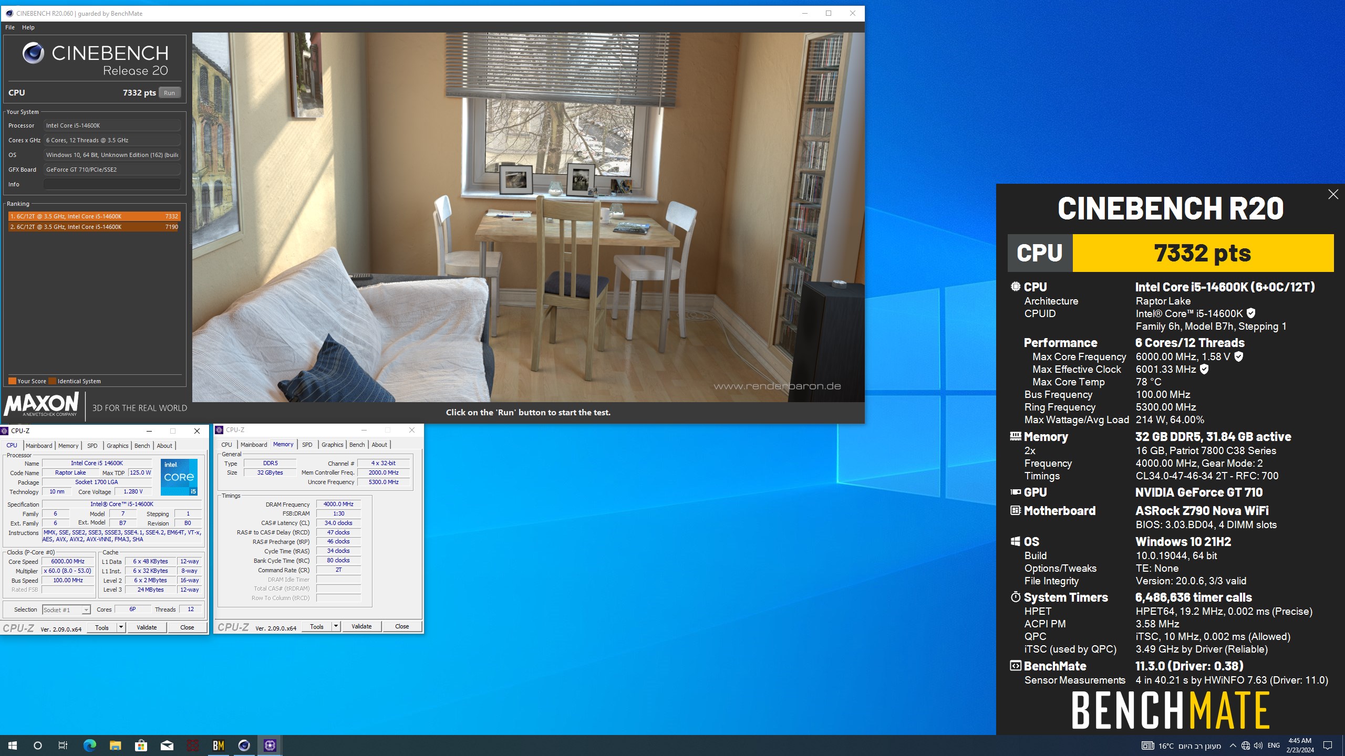Click the Max Effective Clock verified shield icon
This screenshot has height=756, width=1345.
1204,369
